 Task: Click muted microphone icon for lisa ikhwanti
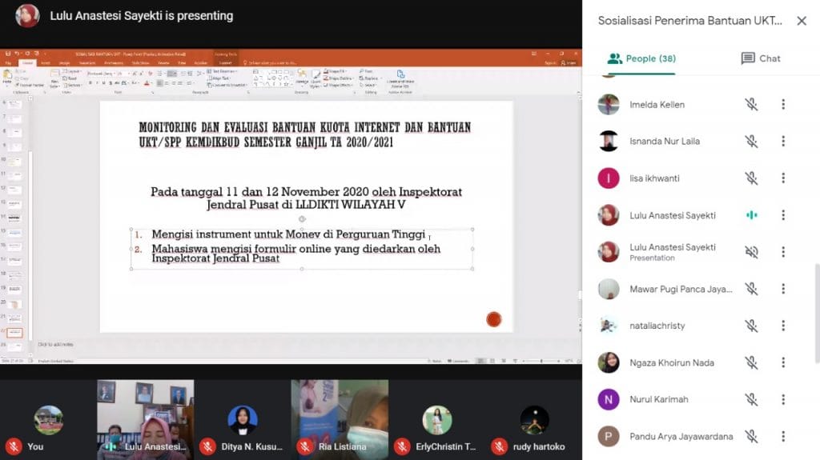(751, 178)
